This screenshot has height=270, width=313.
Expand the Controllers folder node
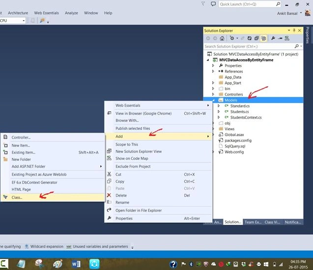click(213, 94)
